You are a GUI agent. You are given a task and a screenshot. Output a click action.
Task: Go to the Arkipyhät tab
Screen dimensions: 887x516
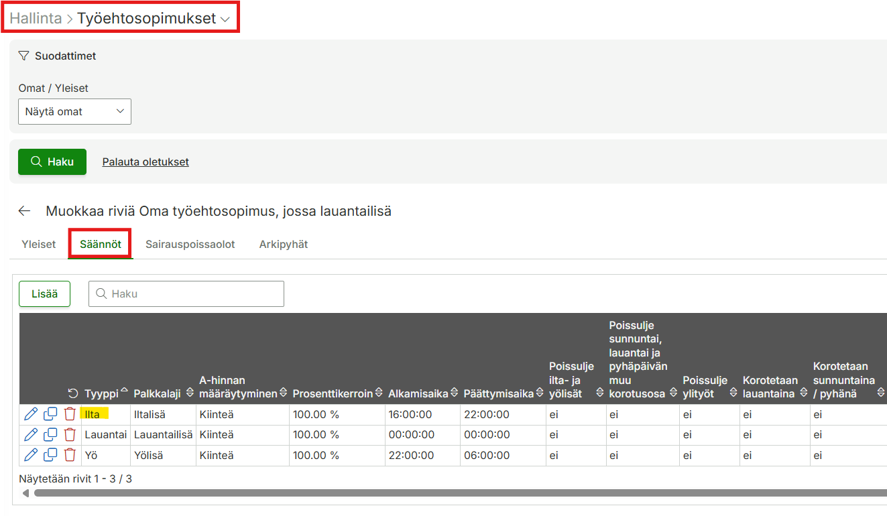coord(284,244)
